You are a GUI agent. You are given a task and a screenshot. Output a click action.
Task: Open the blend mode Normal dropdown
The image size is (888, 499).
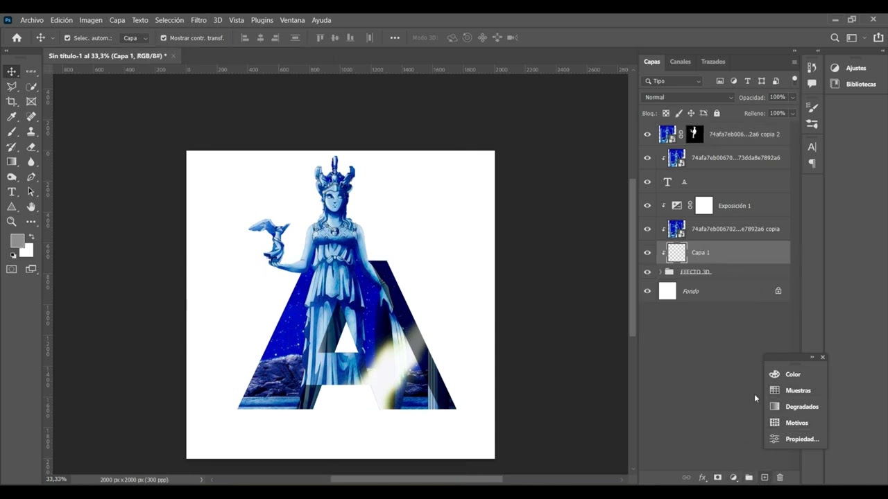coord(688,97)
